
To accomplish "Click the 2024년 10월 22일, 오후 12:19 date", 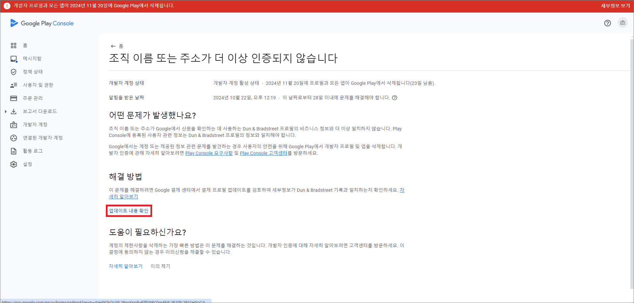I will [244, 98].
